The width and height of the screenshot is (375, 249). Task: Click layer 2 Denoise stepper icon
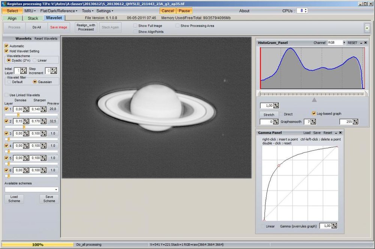point(26,121)
